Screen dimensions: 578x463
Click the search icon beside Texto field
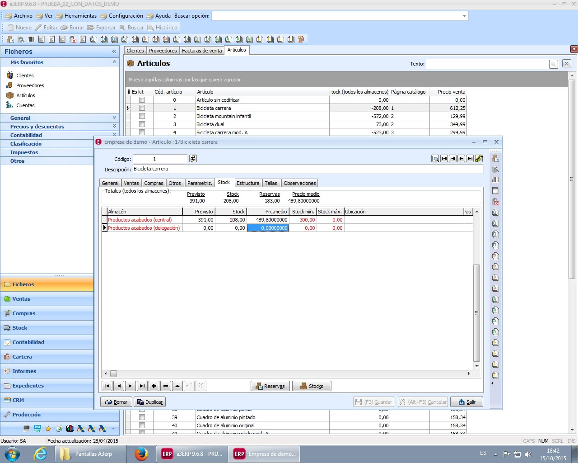point(554,64)
